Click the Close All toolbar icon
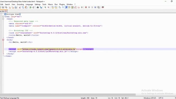 click(x=13, y=7)
